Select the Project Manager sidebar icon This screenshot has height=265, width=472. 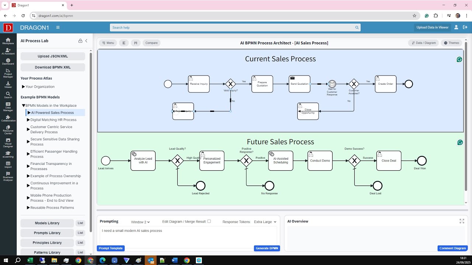pos(8,73)
